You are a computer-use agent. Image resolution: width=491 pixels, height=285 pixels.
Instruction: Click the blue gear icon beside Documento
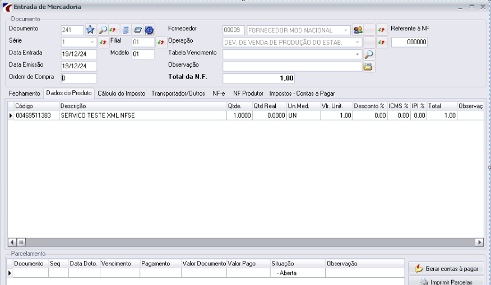pyautogui.click(x=149, y=30)
